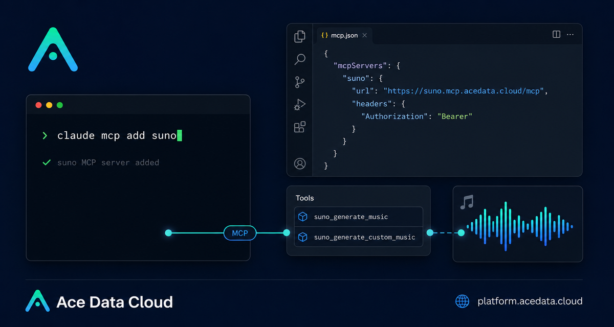The image size is (614, 327).
Task: Open the Source Control branch icon
Action: pos(300,82)
